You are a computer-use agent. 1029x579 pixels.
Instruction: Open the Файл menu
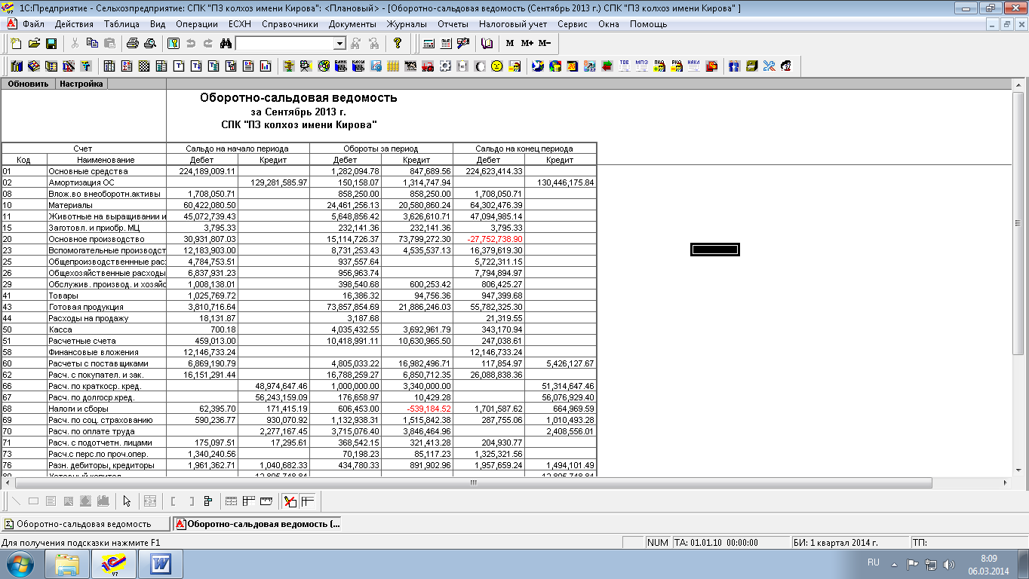coord(33,24)
